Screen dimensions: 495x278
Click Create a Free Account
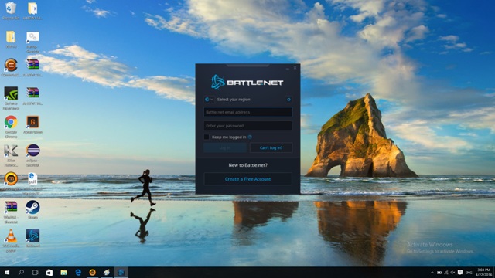[x=247, y=179]
